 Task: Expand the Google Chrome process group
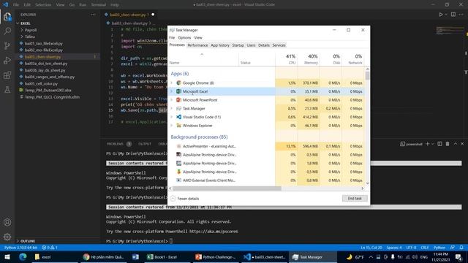click(x=172, y=83)
